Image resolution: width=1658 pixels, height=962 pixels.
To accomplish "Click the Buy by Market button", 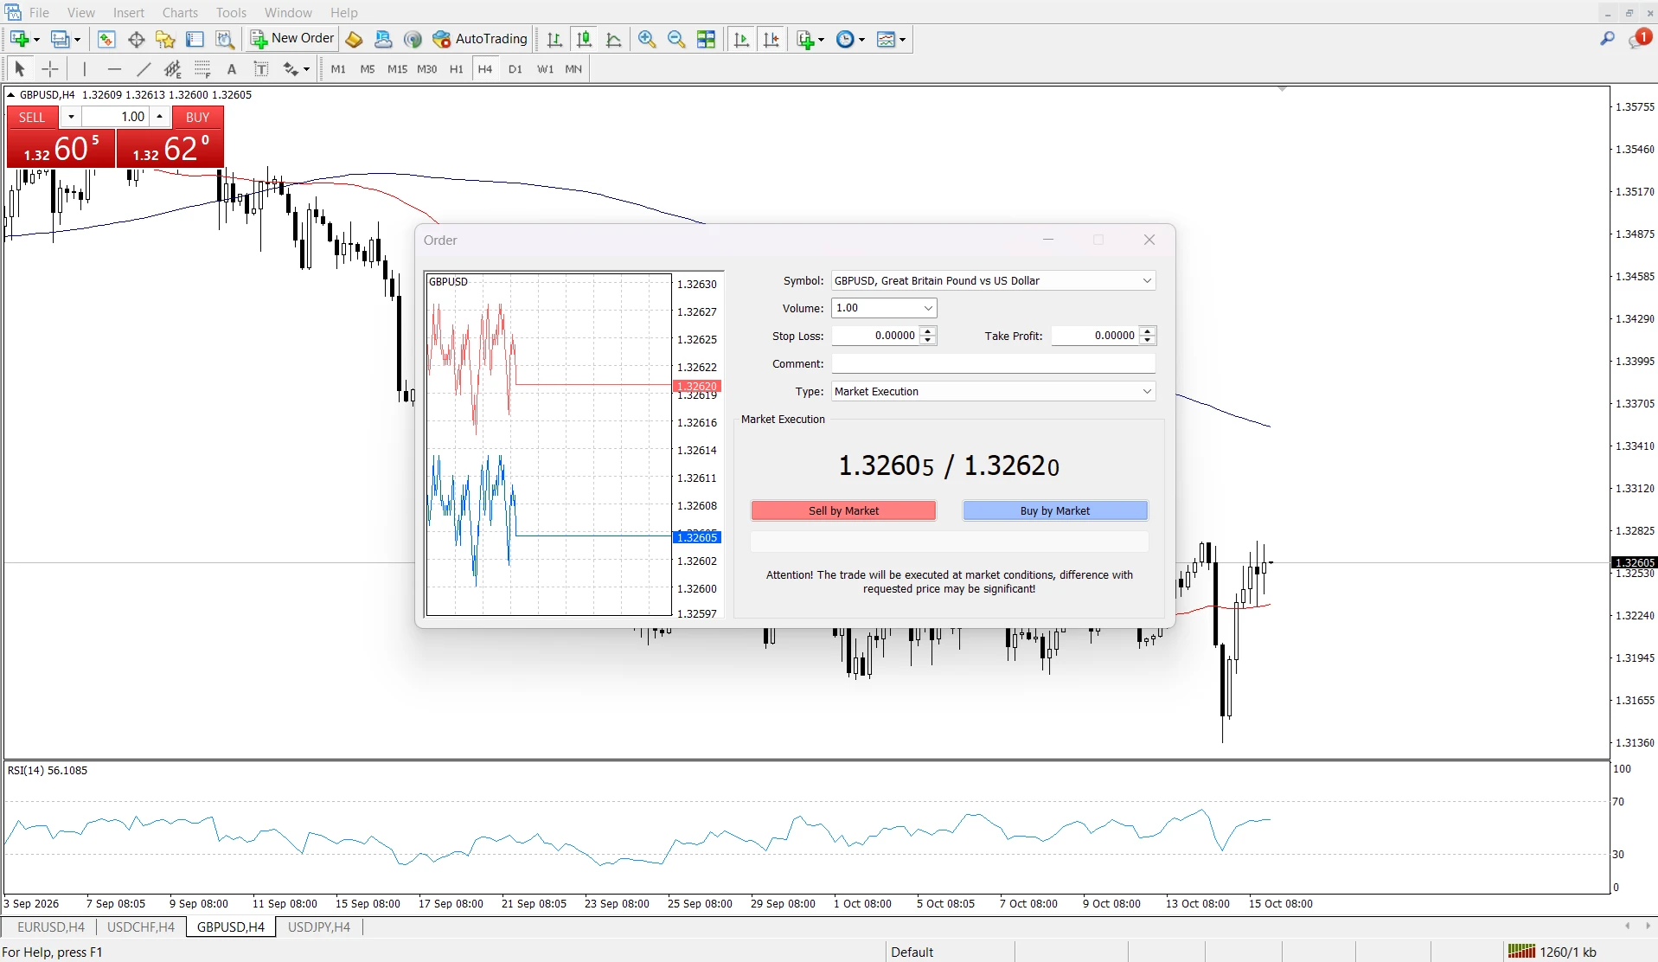I will click(1055, 510).
